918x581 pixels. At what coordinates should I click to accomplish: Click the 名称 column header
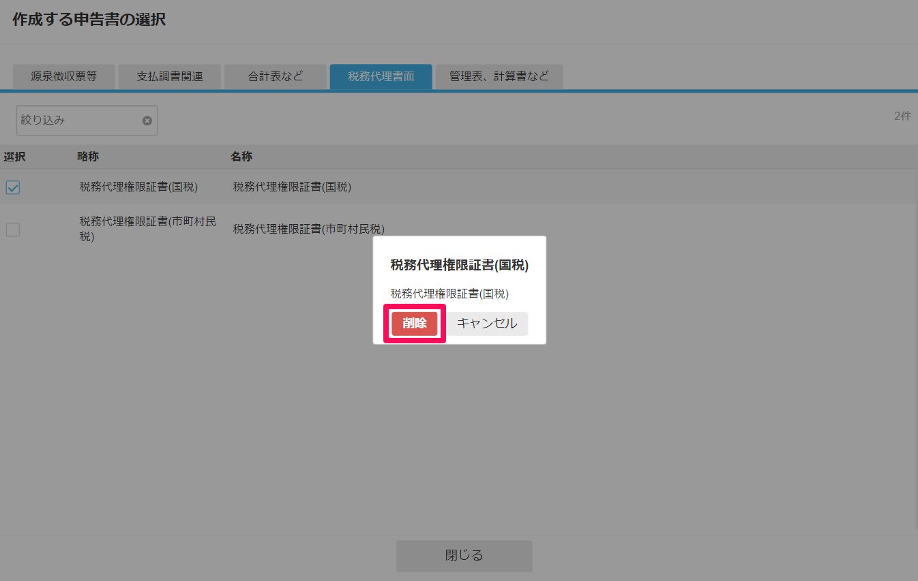click(241, 157)
